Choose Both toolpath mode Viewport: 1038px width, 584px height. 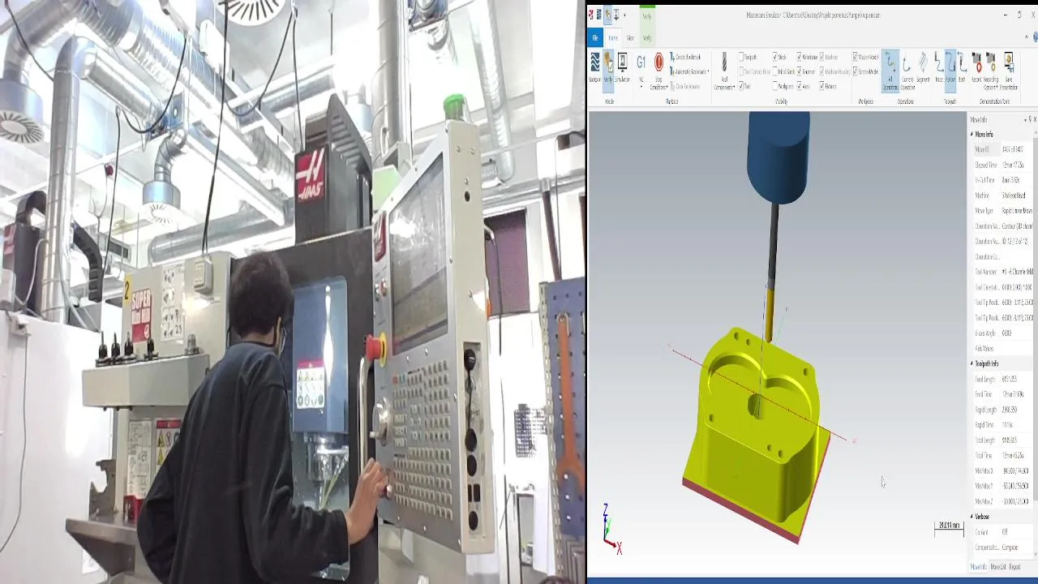(962, 69)
